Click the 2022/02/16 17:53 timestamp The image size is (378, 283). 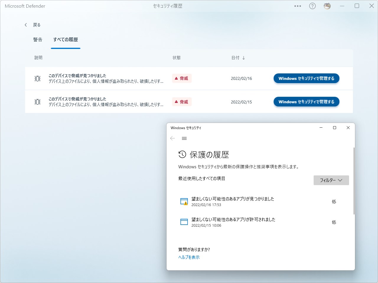coord(206,205)
